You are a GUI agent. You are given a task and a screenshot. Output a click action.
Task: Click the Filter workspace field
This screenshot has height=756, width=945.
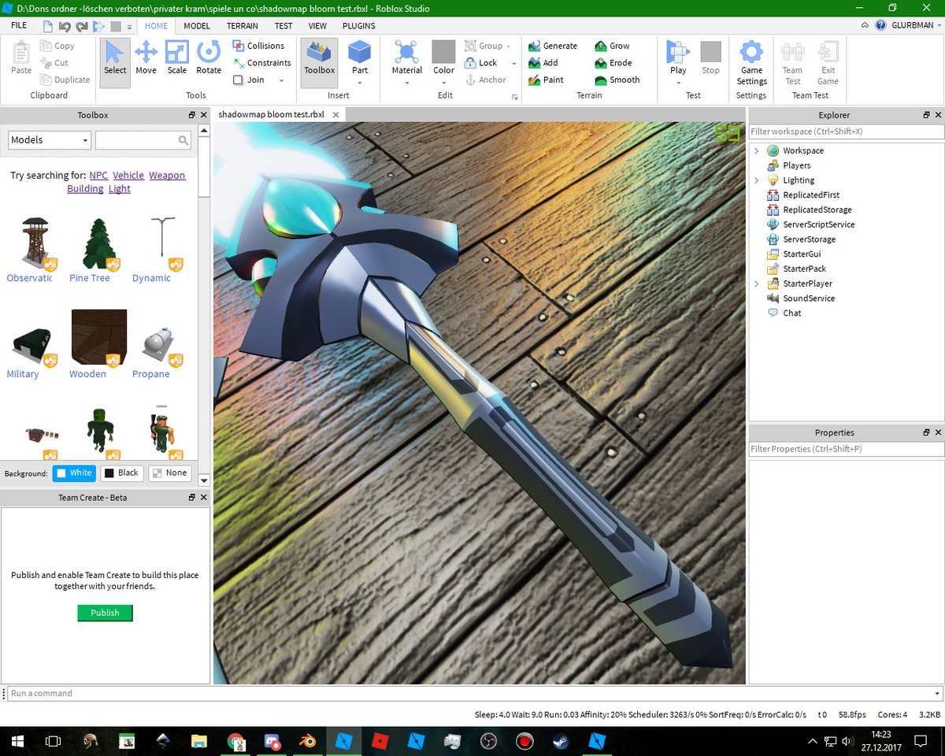845,132
